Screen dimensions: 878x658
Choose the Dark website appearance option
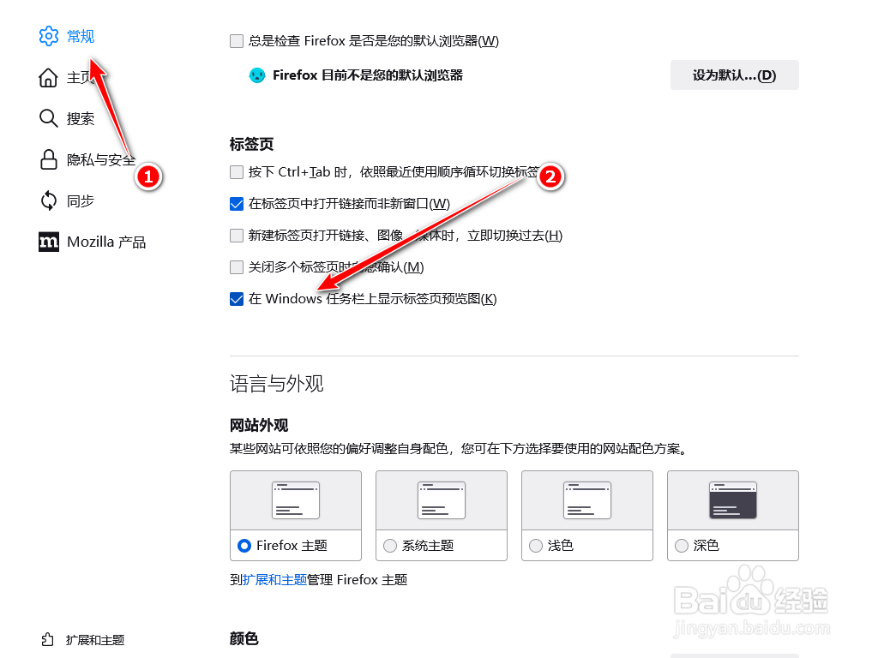(732, 515)
